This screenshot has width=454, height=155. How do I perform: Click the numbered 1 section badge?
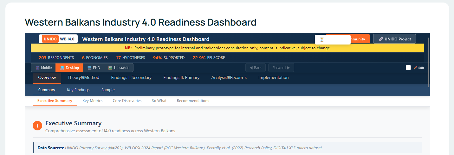37,126
